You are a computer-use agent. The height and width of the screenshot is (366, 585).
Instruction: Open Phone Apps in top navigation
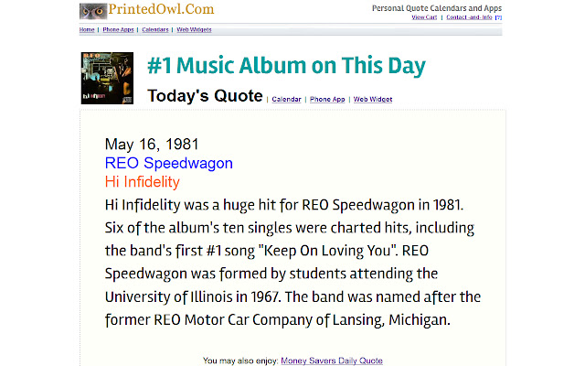point(118,30)
